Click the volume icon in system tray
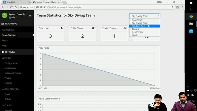This screenshot has height=111, width=197. click(x=191, y=90)
